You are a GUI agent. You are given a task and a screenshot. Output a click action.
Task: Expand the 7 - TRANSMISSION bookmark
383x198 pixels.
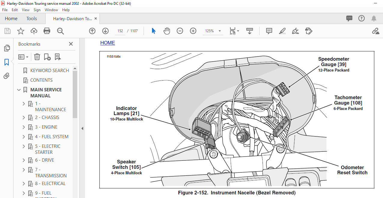pyautogui.click(x=24, y=170)
